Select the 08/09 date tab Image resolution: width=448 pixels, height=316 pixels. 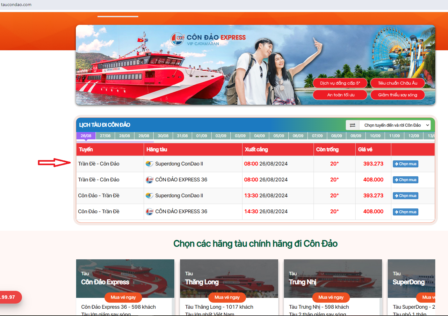pos(336,136)
